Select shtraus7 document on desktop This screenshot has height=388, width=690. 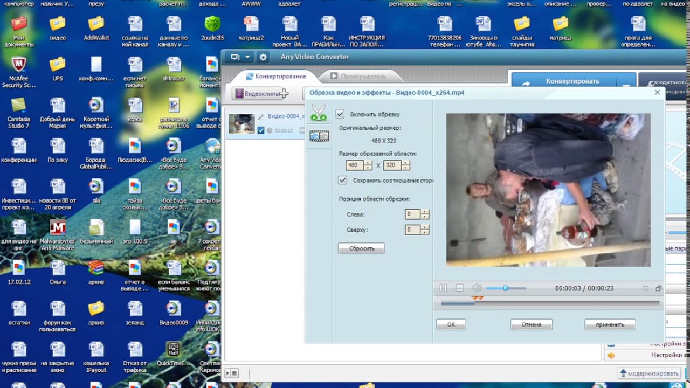click(x=174, y=69)
